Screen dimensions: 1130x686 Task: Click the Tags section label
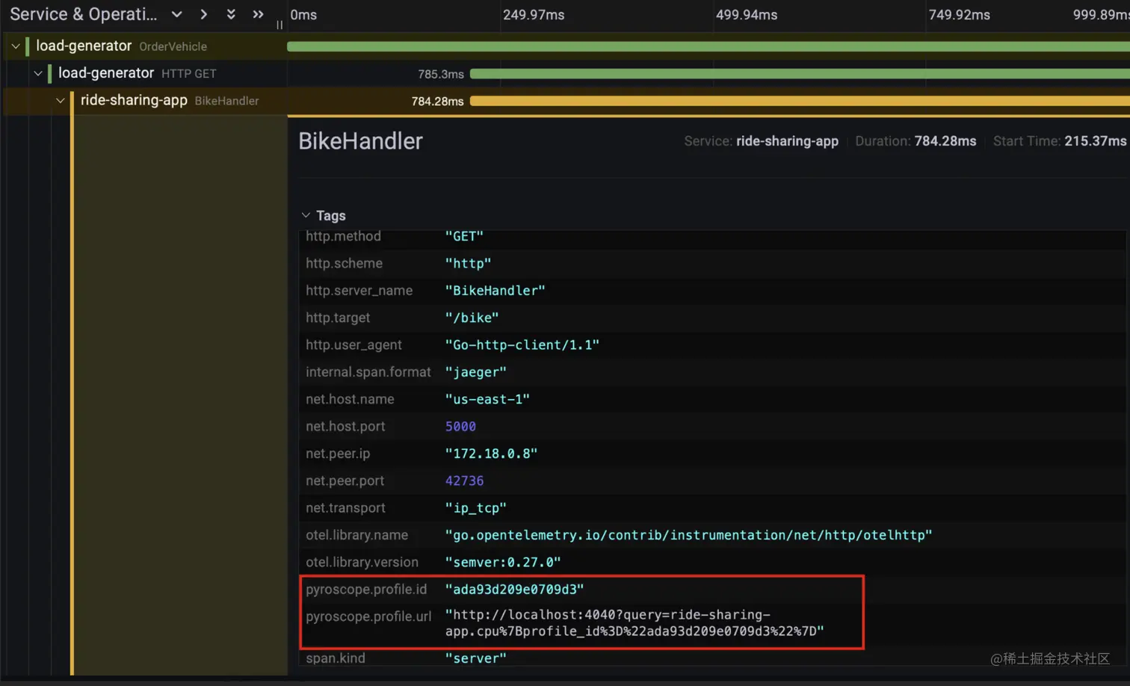(x=331, y=216)
